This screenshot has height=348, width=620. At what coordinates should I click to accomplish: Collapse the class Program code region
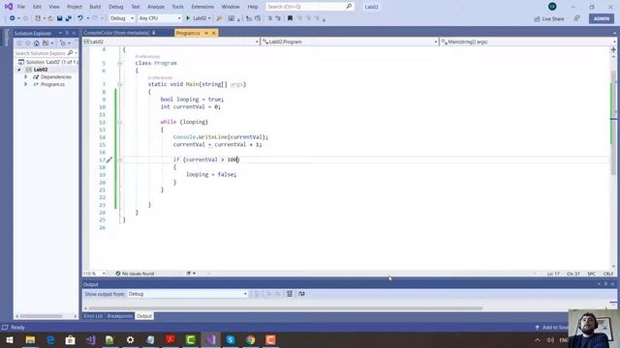(120, 63)
